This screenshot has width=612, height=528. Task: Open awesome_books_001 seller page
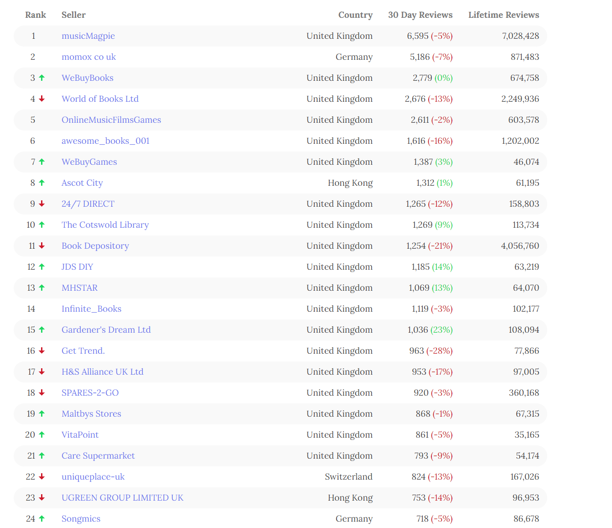coord(105,141)
